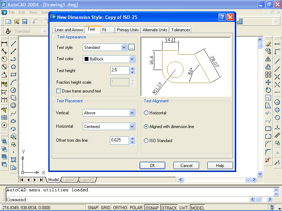The image size is (282, 211).
Task: Click the Undo arrow icon in toolbar
Action: pyautogui.click(x=35, y=22)
